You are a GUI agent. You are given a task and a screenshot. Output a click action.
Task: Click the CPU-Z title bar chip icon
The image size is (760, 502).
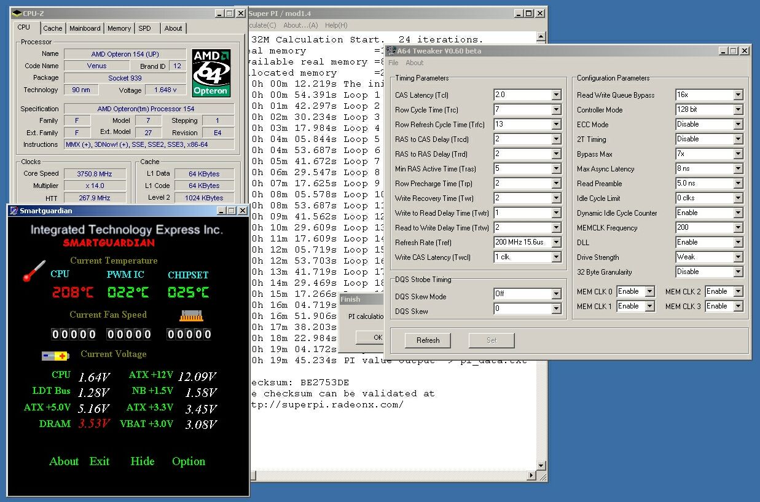pos(16,13)
